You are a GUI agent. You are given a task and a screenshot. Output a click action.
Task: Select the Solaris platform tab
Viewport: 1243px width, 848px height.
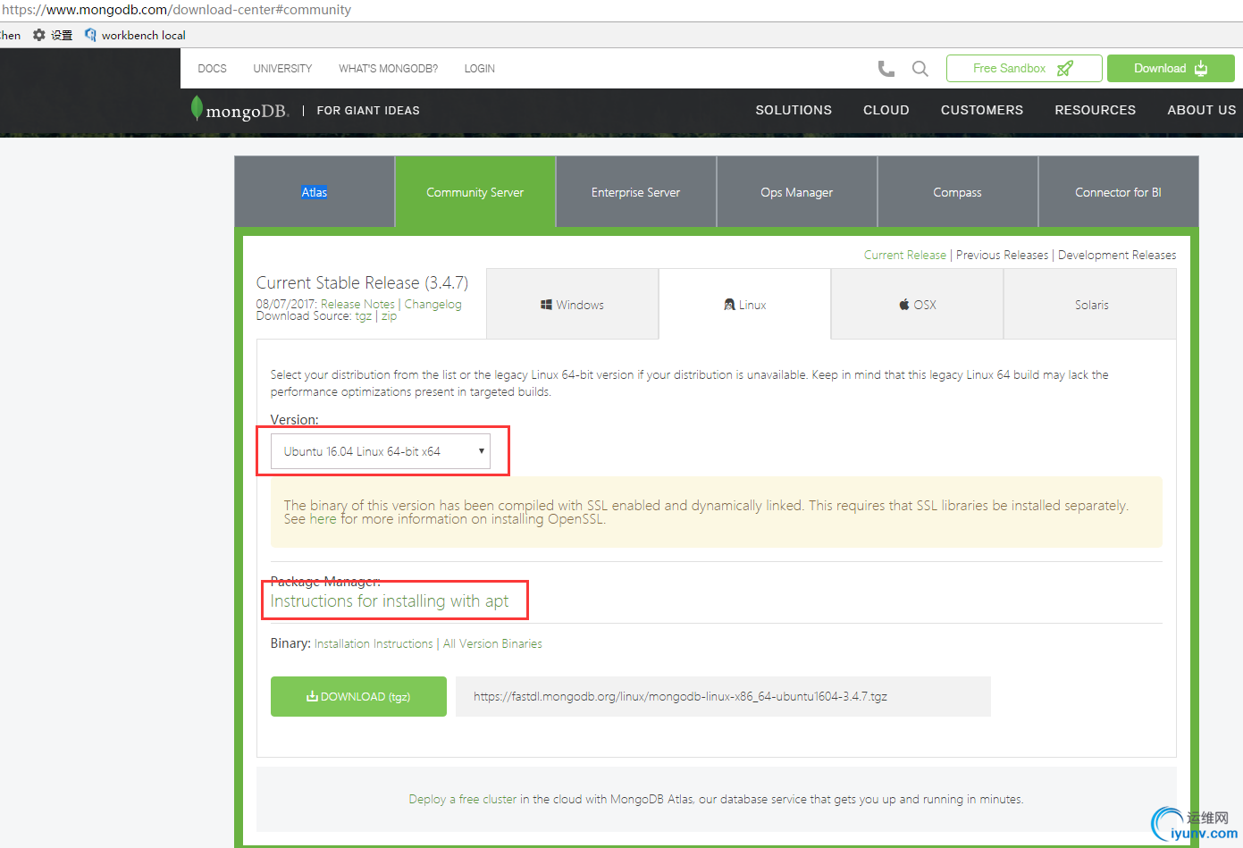(1090, 305)
